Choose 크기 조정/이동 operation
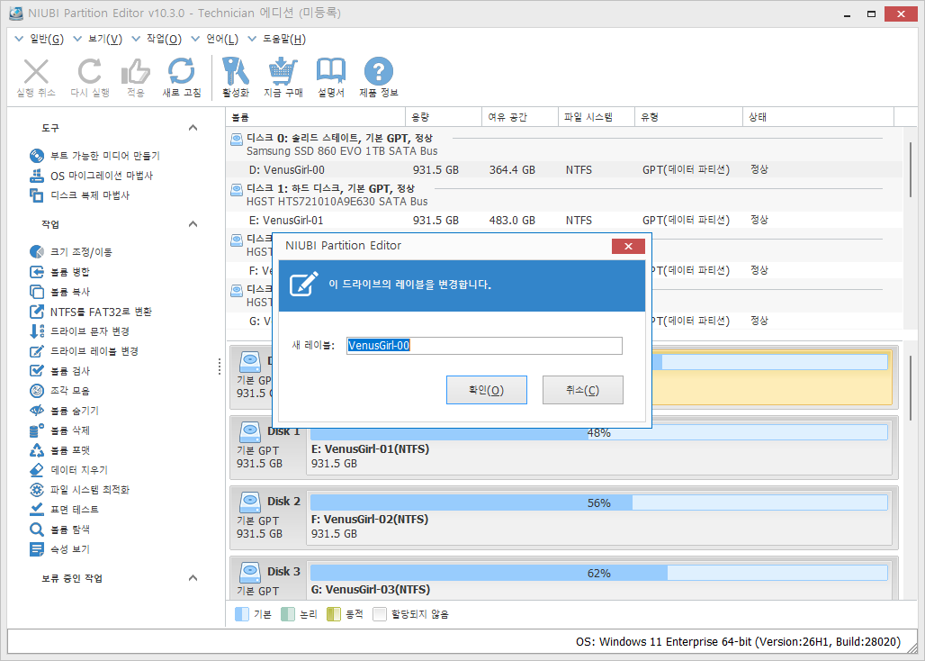Screen dimensions: 925x661 pos(71,252)
